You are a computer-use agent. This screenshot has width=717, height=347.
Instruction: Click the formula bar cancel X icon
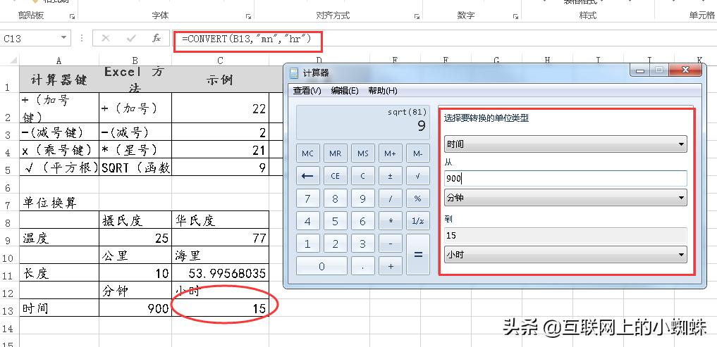tap(106, 38)
